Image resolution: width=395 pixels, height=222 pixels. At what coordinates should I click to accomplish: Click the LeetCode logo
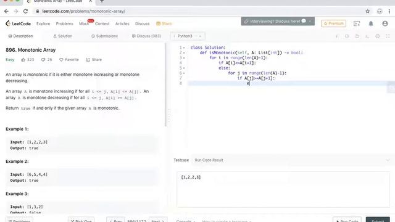18,23
